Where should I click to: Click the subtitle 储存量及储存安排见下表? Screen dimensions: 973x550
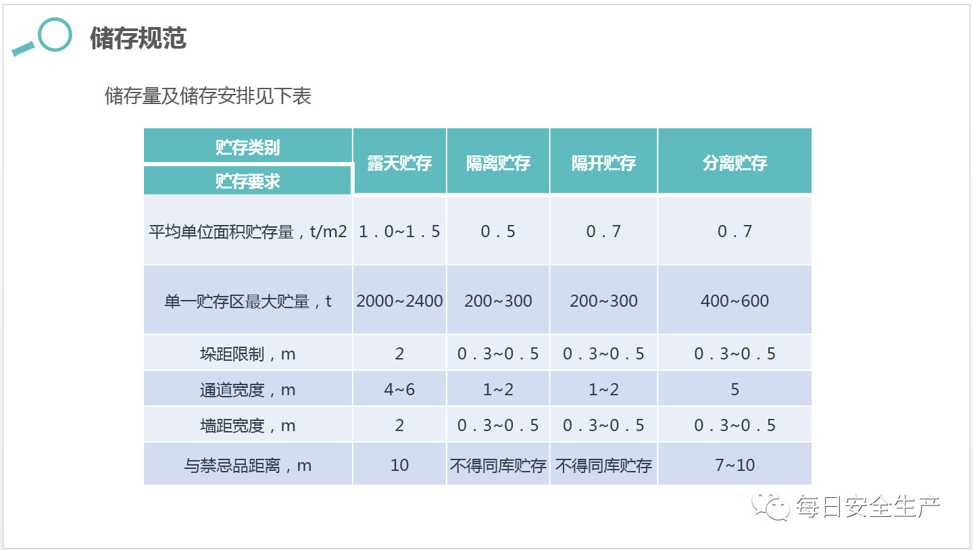coord(207,96)
